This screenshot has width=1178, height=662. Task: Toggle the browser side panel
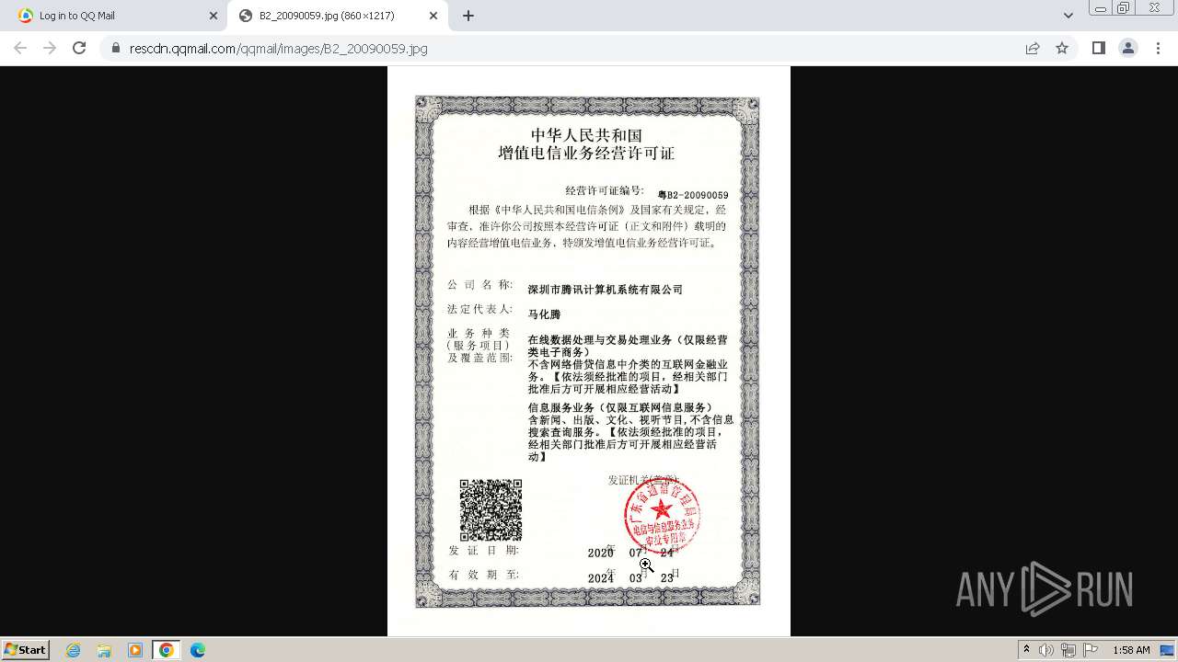1098,49
